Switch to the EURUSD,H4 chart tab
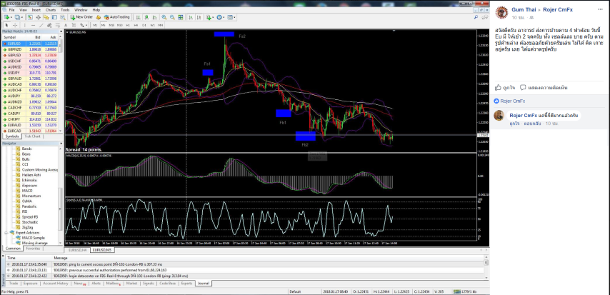Viewport: 610px width, 295px height. (77, 250)
